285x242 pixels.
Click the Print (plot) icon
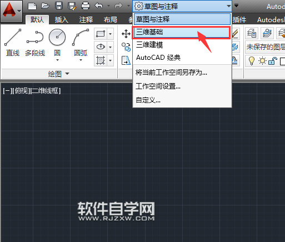click(86, 6)
